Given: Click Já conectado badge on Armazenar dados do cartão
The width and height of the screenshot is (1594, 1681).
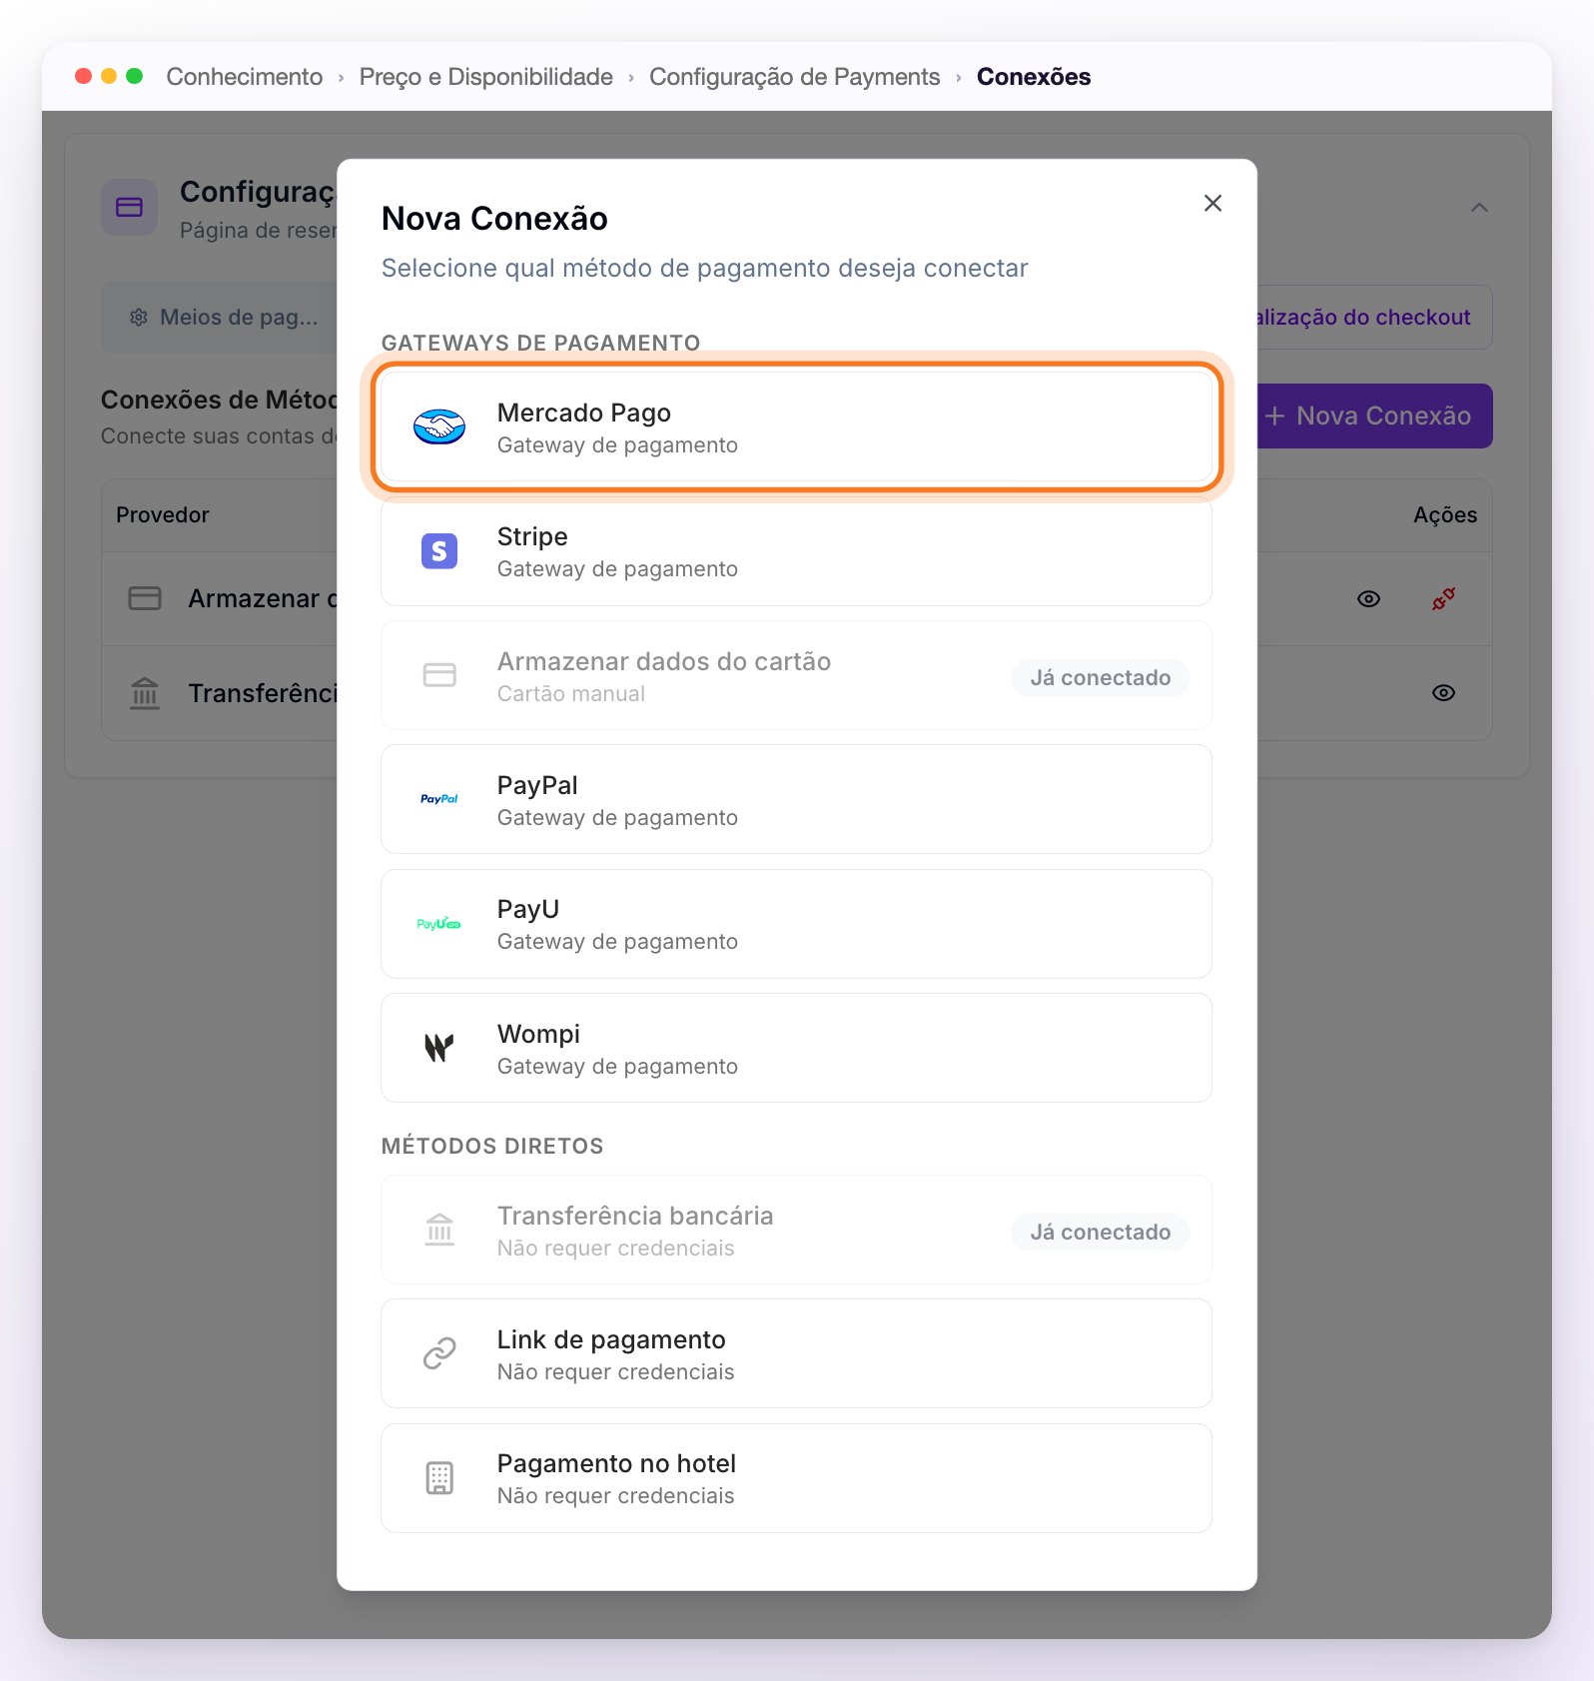Looking at the screenshot, I should (x=1101, y=678).
